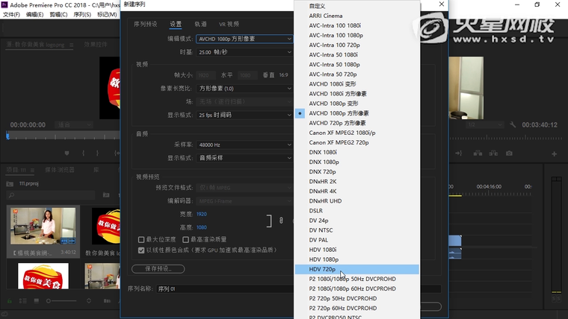Enable 最大位深度 checkbox
568x319 pixels.
[141, 239]
